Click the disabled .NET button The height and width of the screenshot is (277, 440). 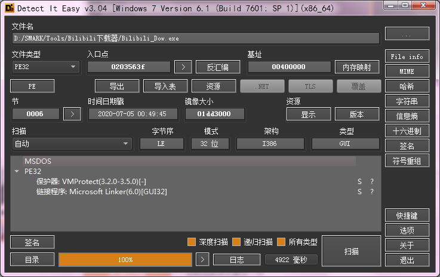(262, 86)
